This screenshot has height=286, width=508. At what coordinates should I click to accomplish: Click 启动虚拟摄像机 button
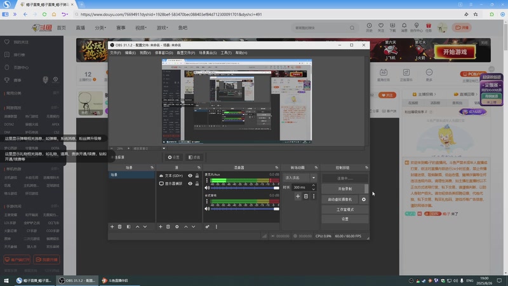[340, 200]
